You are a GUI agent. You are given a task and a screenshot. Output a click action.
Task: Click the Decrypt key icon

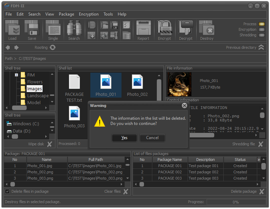pos(186,28)
